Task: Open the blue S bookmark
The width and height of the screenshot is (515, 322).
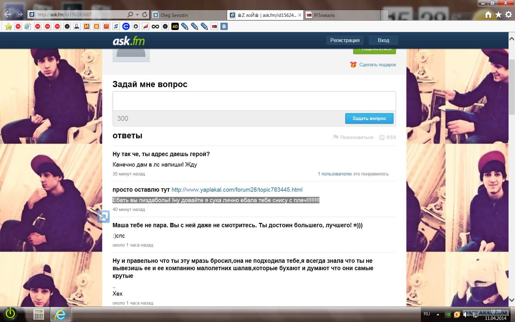Action: click(x=116, y=26)
